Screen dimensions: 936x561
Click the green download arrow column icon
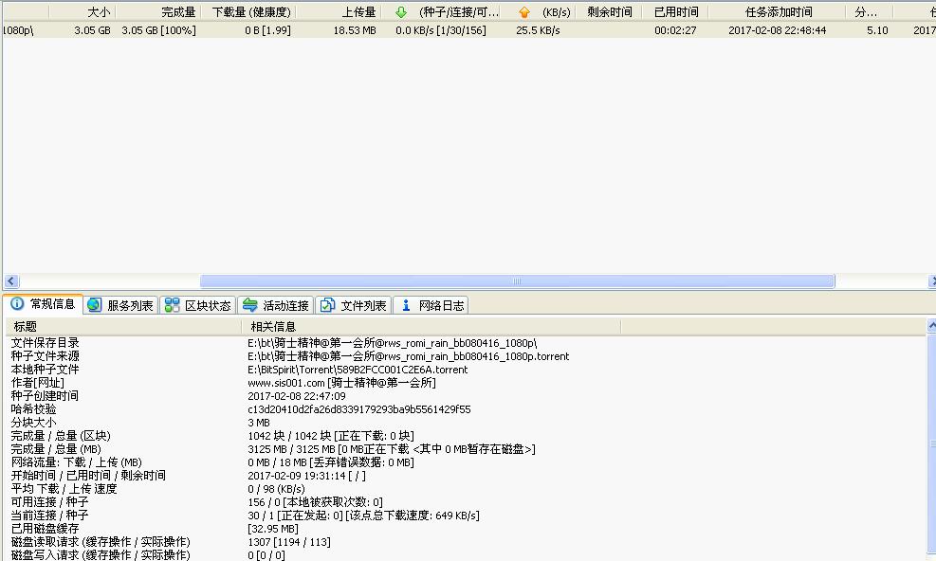(x=401, y=12)
